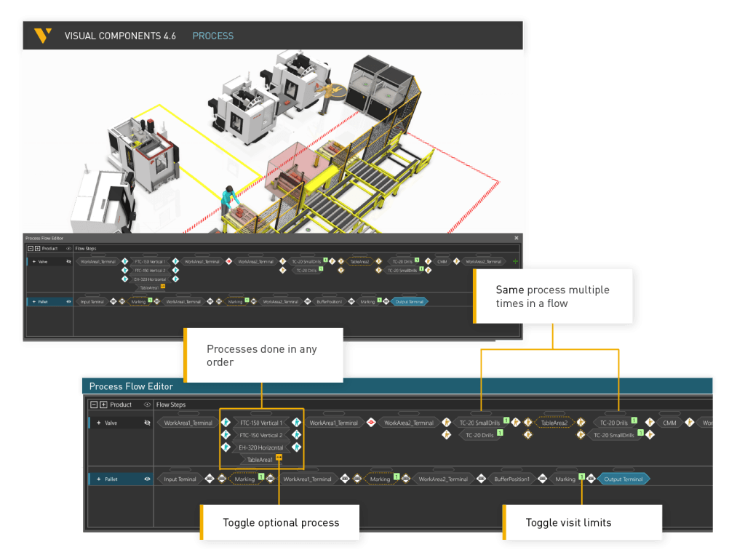745x558 pixels.
Task: Expand all products in enlarged Process Flow Editor
Action: (103, 404)
